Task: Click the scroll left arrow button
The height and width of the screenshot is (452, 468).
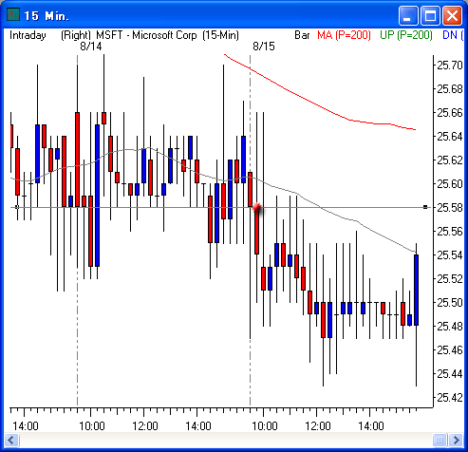Action: 12,440
